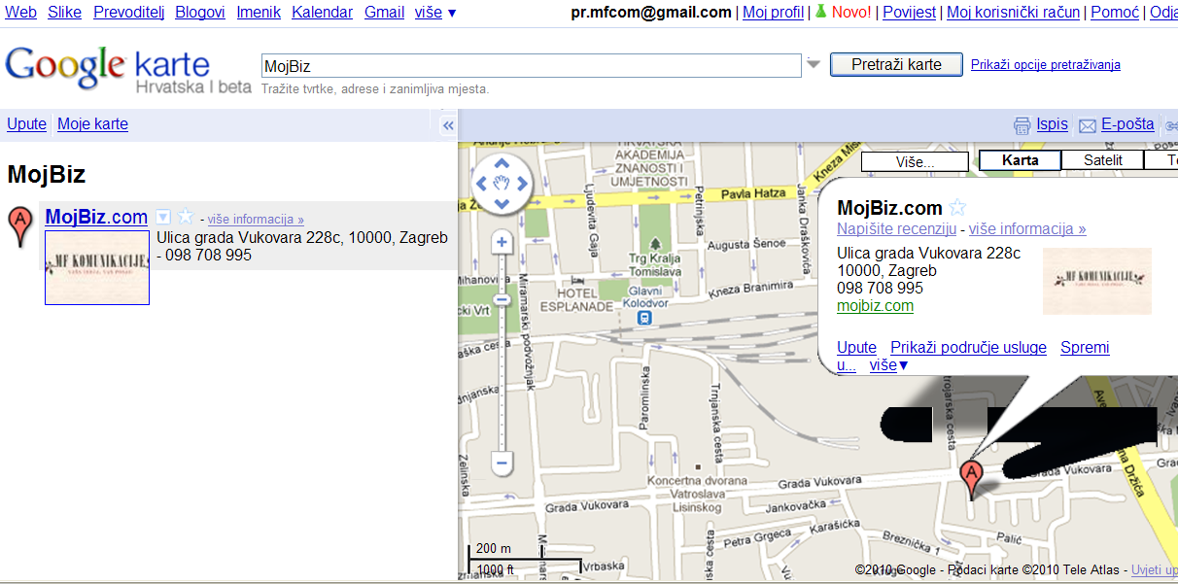The image size is (1178, 584).
Task: Switch to the Satelit map view
Action: click(1102, 160)
